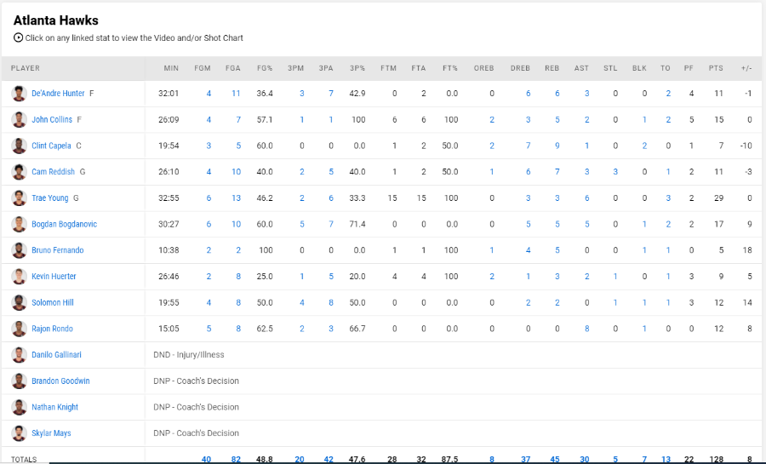View De'Andre Hunter's 11 field goal attempts
The width and height of the screenshot is (766, 464).
click(236, 94)
